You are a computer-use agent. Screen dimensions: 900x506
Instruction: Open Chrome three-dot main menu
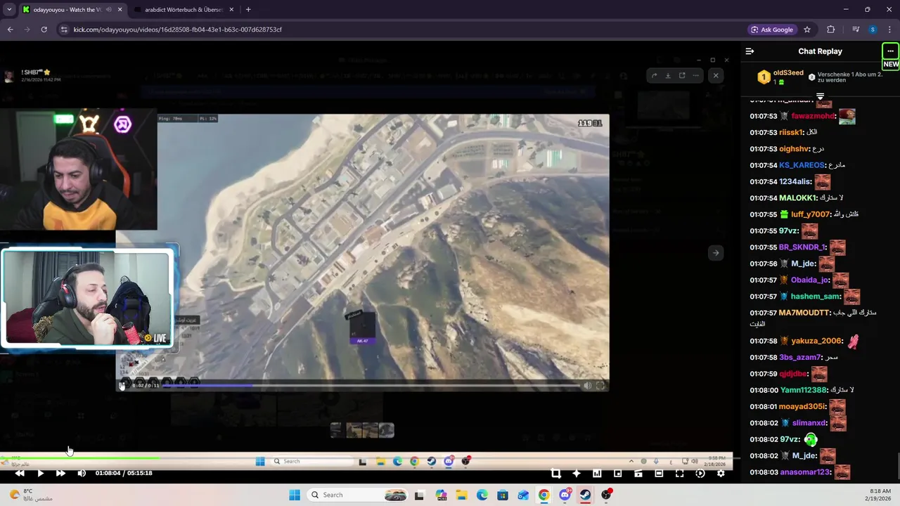point(889,30)
